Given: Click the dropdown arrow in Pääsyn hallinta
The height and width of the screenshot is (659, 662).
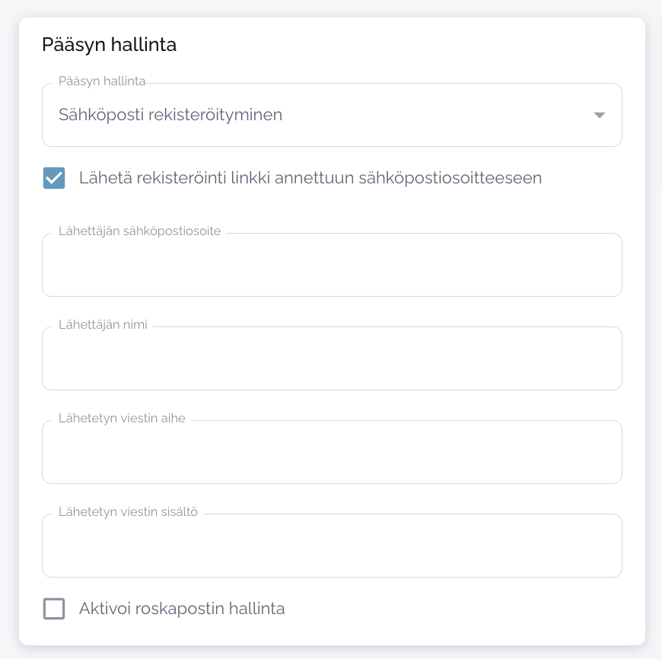Looking at the screenshot, I should pos(599,116).
